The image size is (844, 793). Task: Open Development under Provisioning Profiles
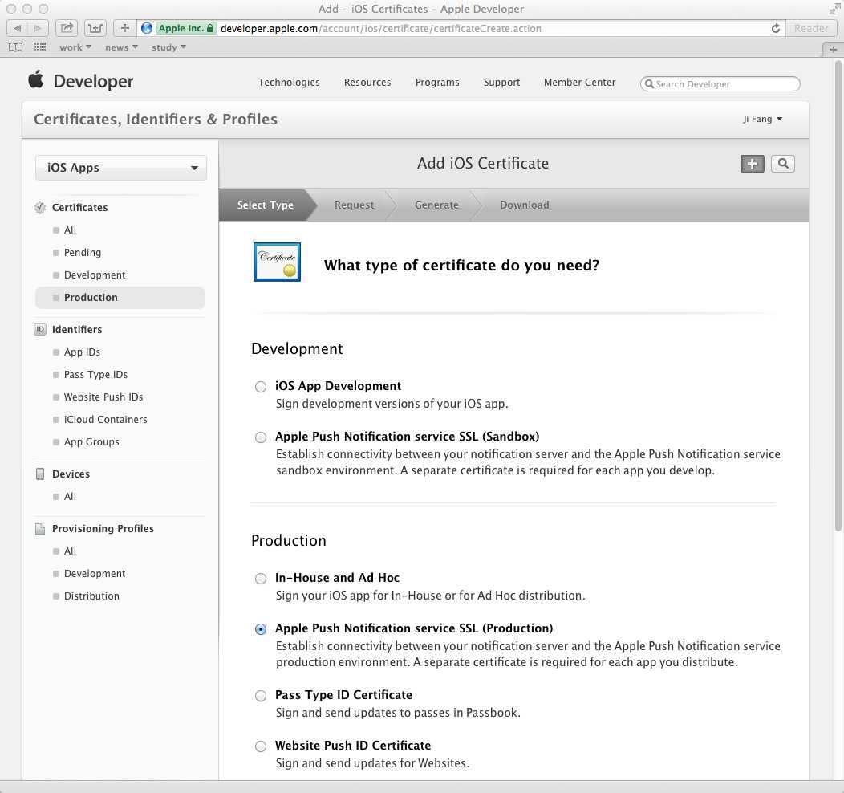point(95,574)
